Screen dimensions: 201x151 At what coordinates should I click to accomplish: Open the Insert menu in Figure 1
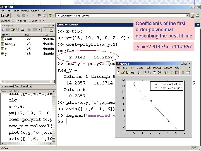140,68
